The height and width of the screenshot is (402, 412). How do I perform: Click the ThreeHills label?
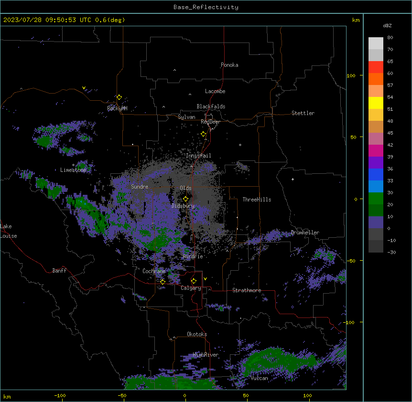257,200
